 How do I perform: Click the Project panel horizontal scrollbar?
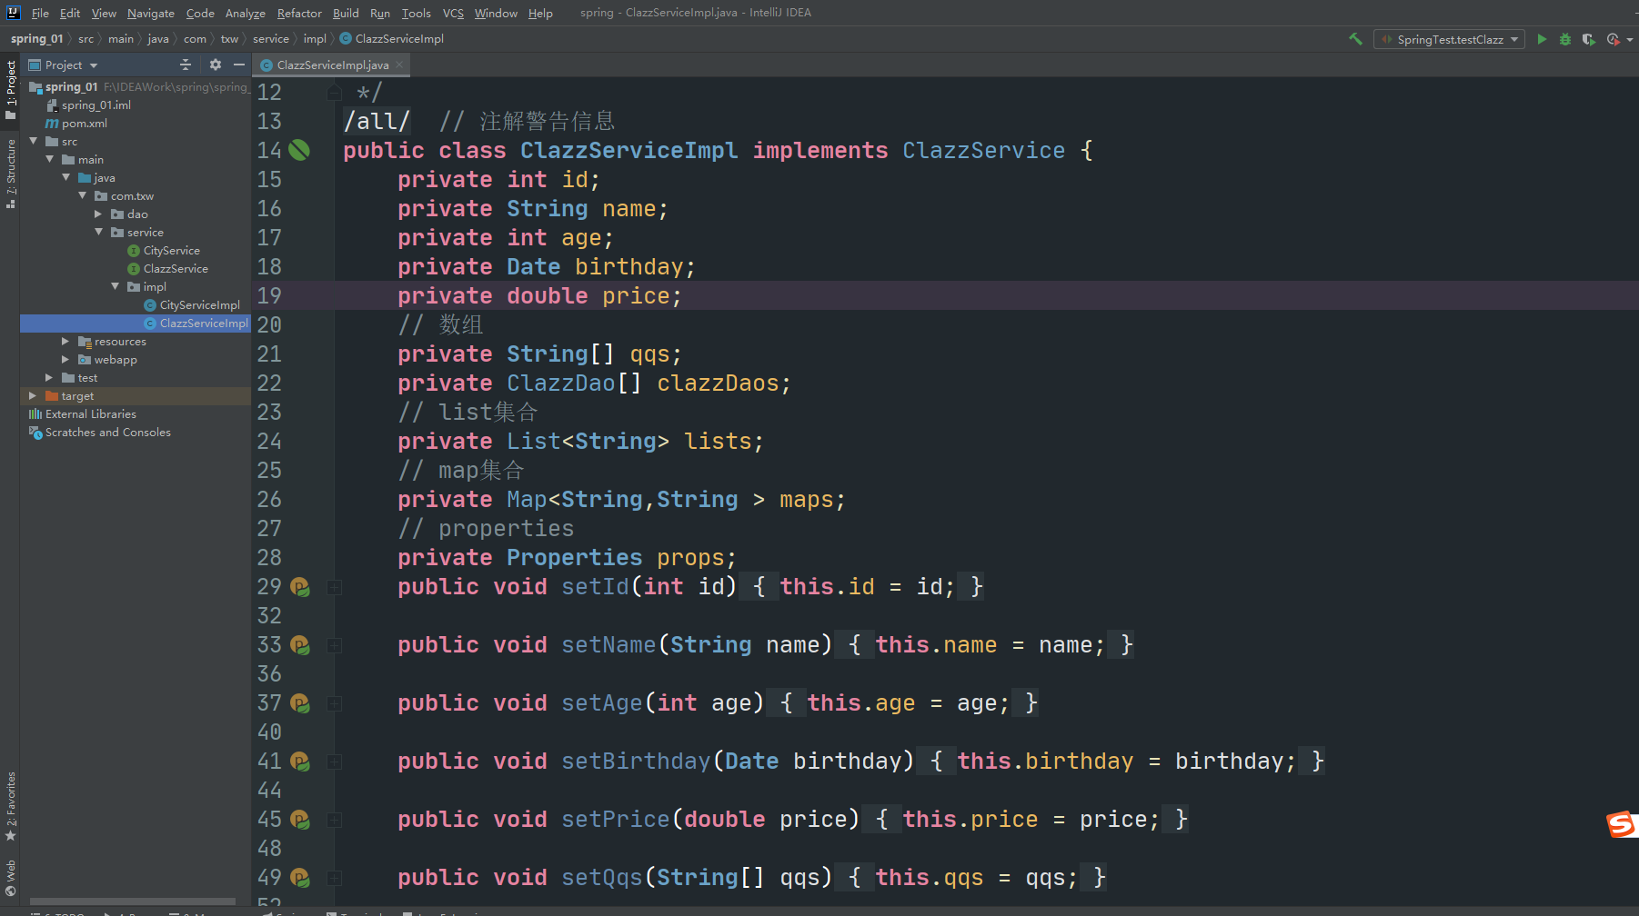tap(133, 901)
